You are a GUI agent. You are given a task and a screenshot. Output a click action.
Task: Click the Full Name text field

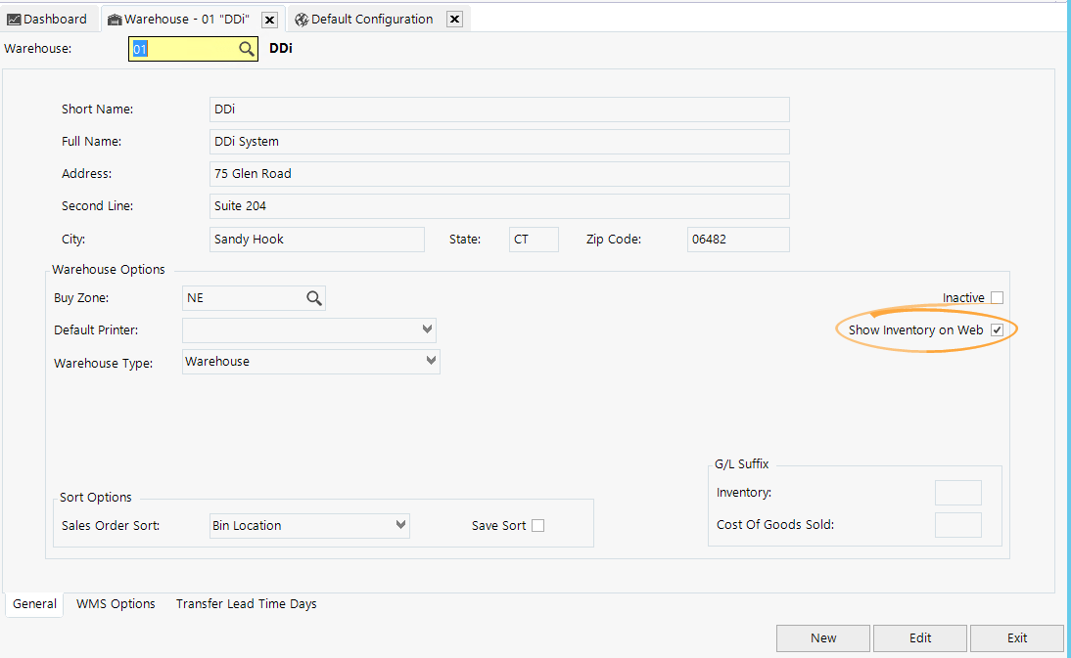499,142
